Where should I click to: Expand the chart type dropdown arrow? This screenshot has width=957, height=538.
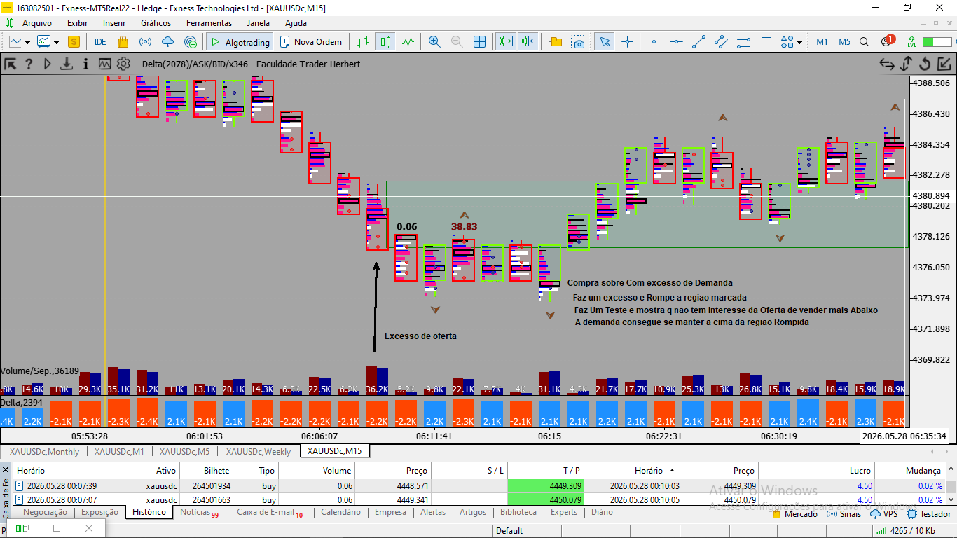point(27,42)
